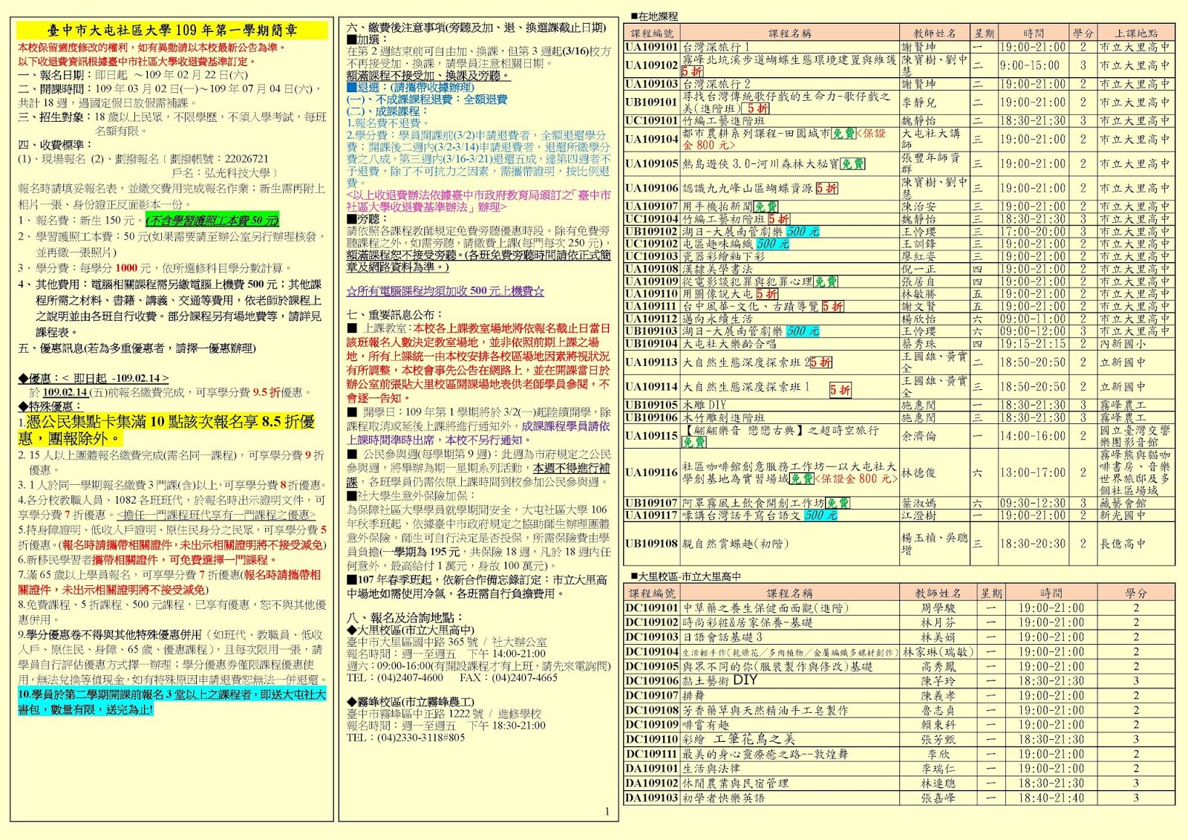
Task: Click heading '◆霧峰校區(市立霧峰農工)'
Action: pyautogui.click(x=410, y=702)
